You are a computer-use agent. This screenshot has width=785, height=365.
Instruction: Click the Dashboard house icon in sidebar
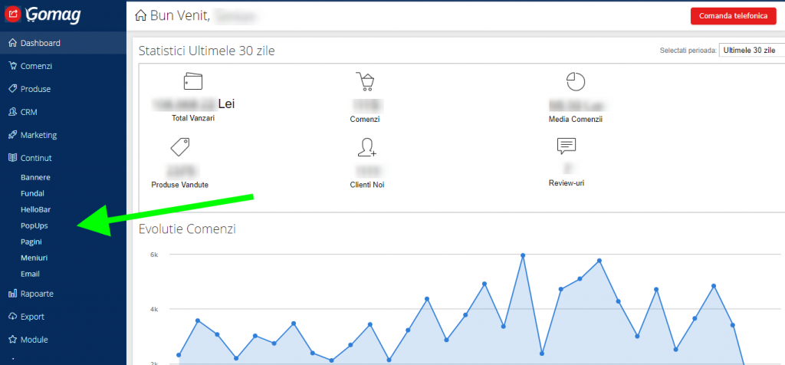tap(13, 43)
